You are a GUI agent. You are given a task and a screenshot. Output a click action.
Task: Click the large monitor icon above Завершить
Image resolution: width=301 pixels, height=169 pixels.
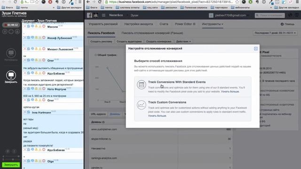click(x=11, y=75)
